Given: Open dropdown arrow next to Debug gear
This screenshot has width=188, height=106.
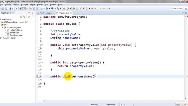Looking at the screenshot, I should point(44,9).
